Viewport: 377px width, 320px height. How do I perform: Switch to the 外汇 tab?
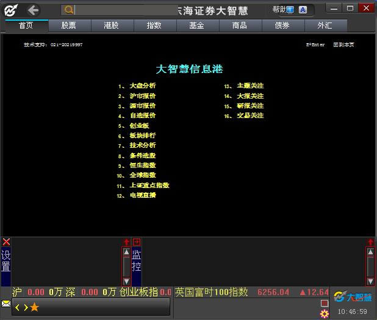[x=325, y=26]
